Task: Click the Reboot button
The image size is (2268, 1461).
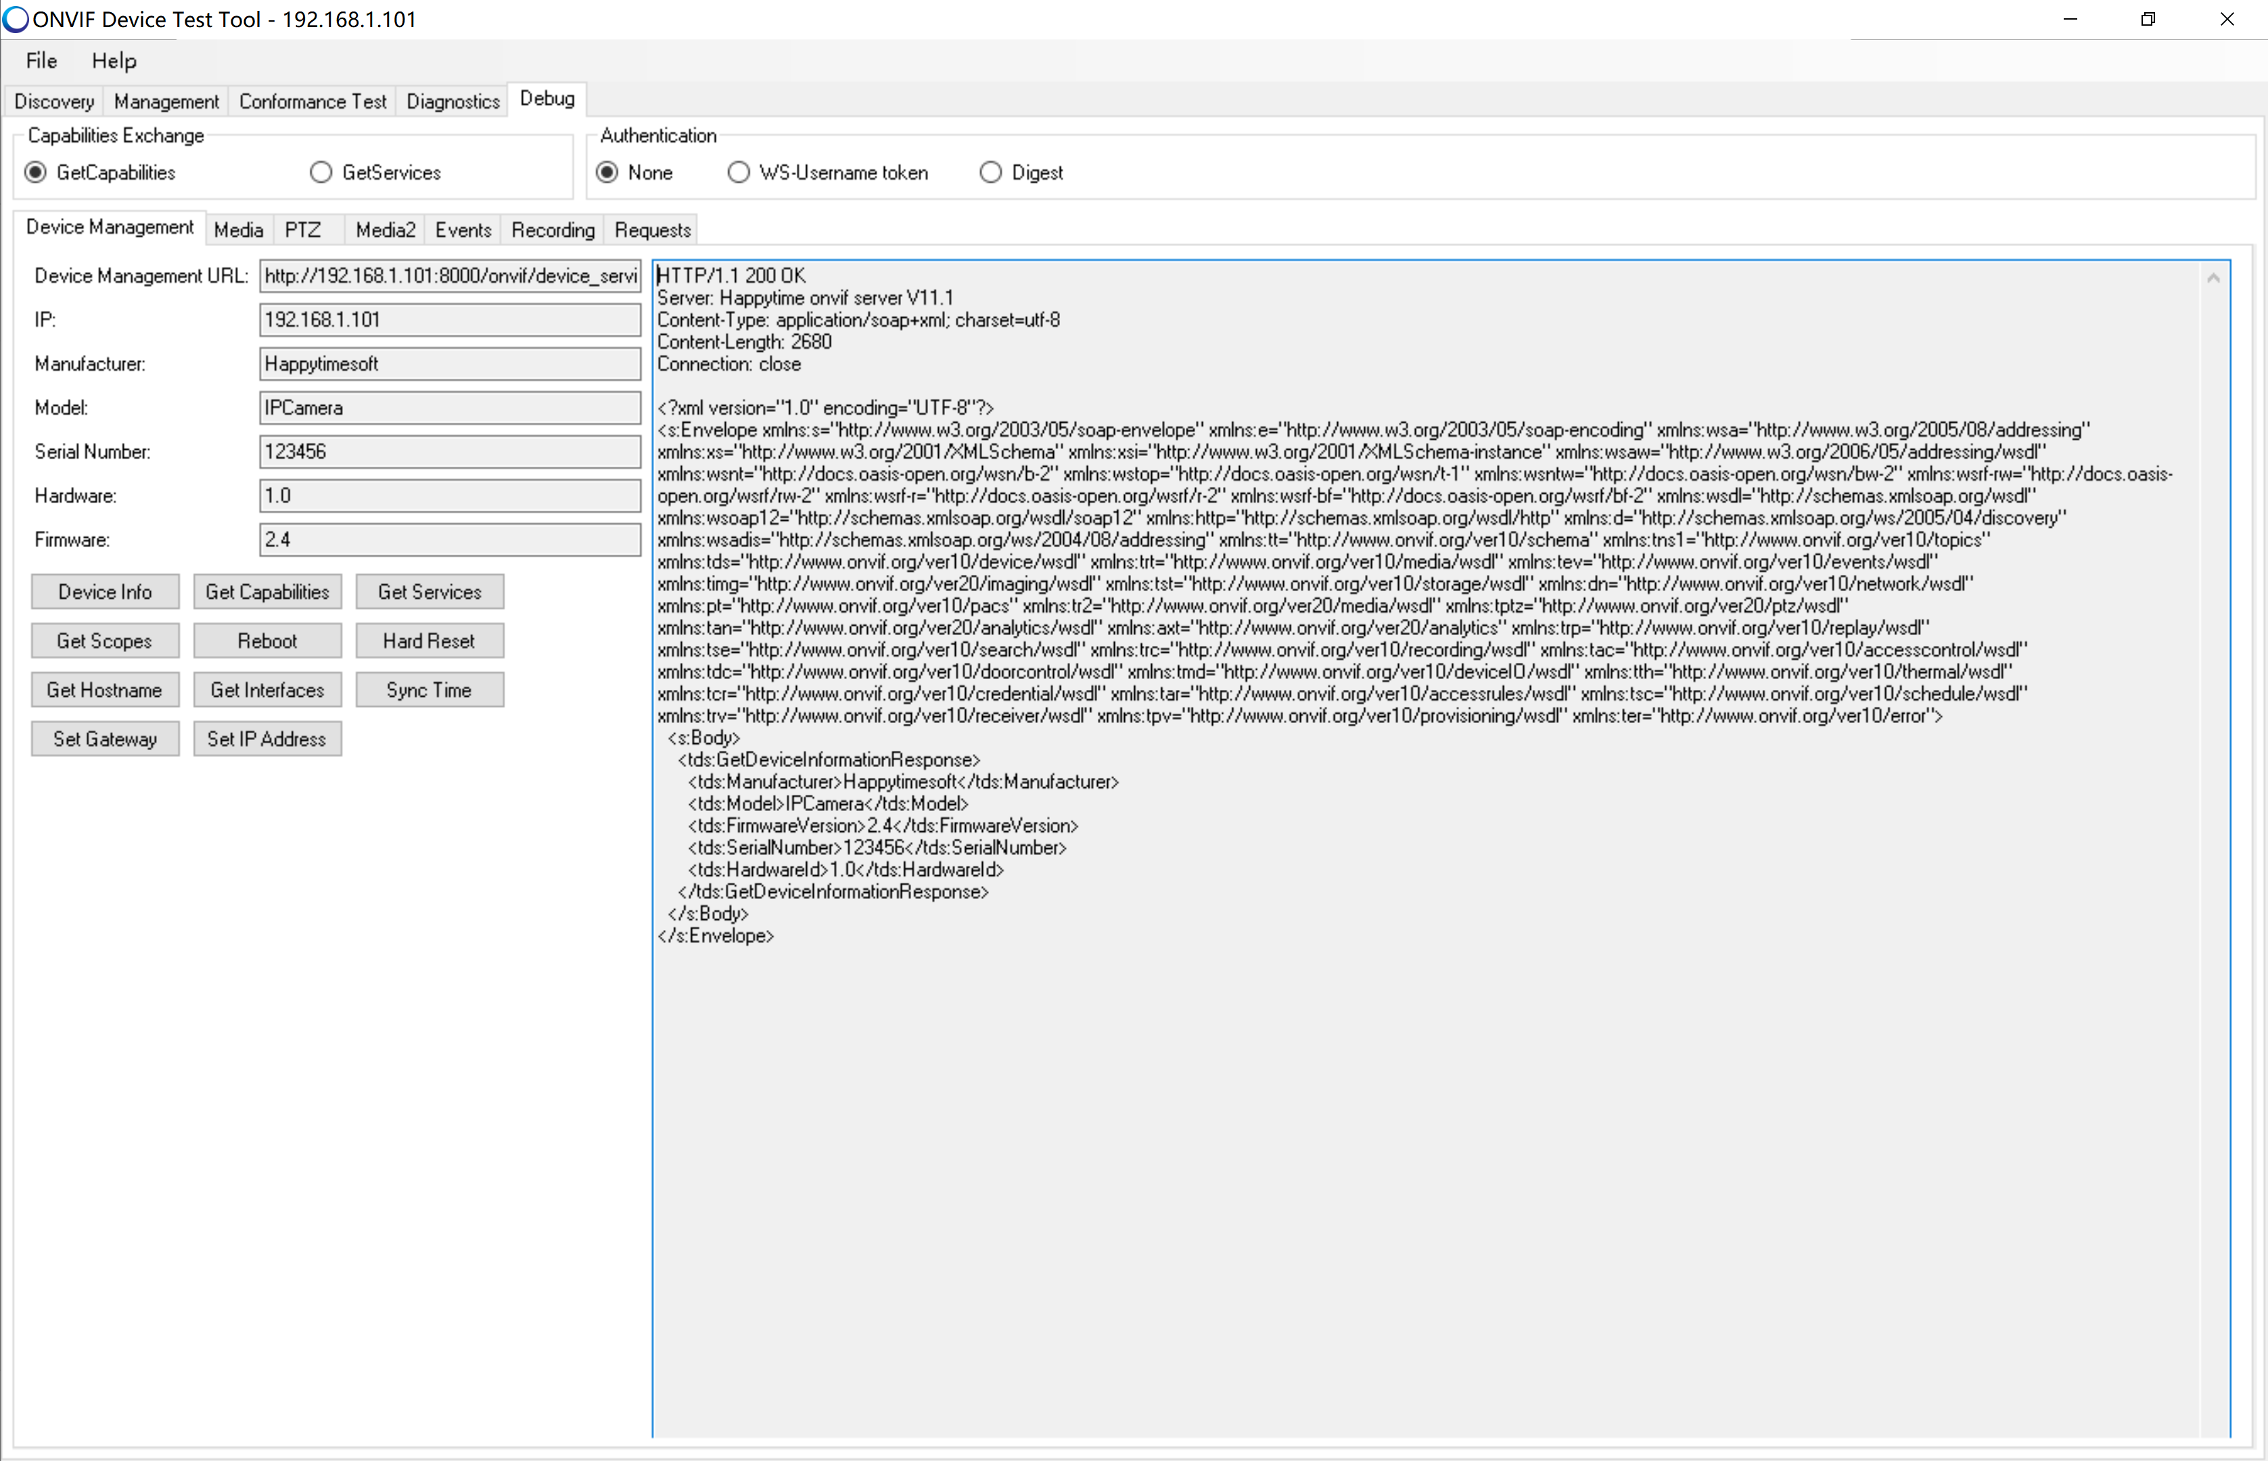Action: [267, 641]
